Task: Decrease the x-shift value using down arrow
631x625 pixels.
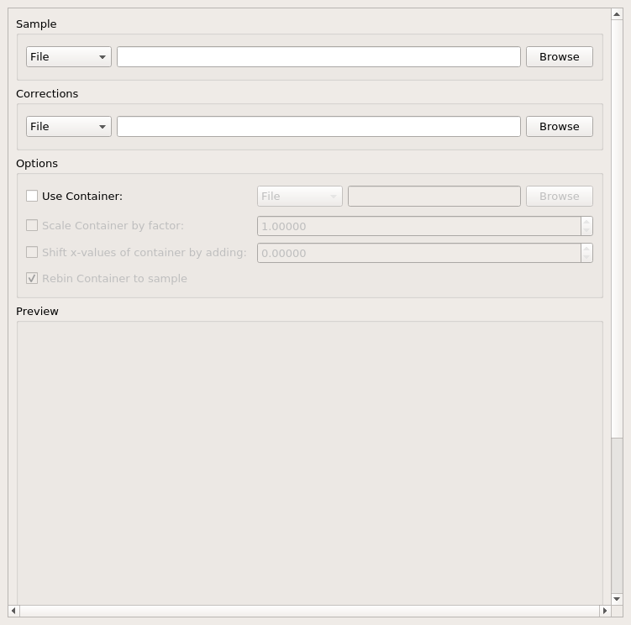Action: click(586, 258)
